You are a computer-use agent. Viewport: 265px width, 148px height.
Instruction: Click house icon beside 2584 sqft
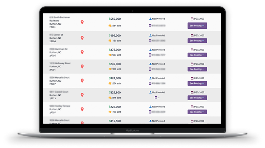tap(110, 26)
